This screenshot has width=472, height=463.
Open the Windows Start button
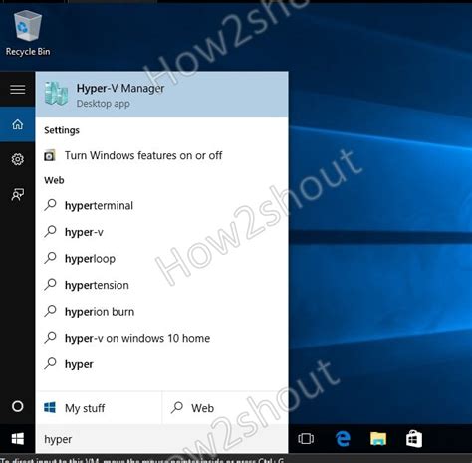[18, 439]
